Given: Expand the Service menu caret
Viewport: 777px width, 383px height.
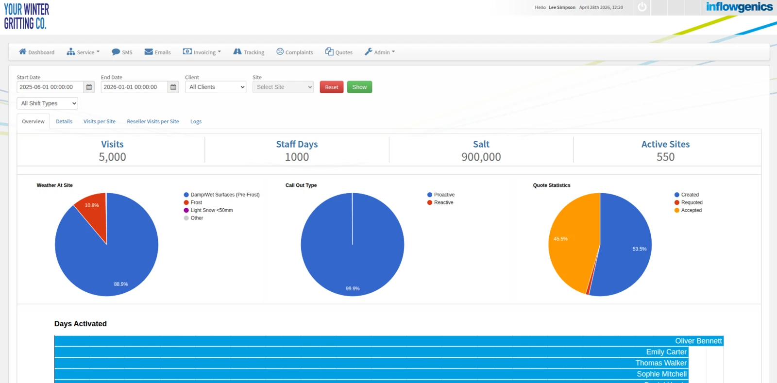Looking at the screenshot, I should pyautogui.click(x=98, y=51).
